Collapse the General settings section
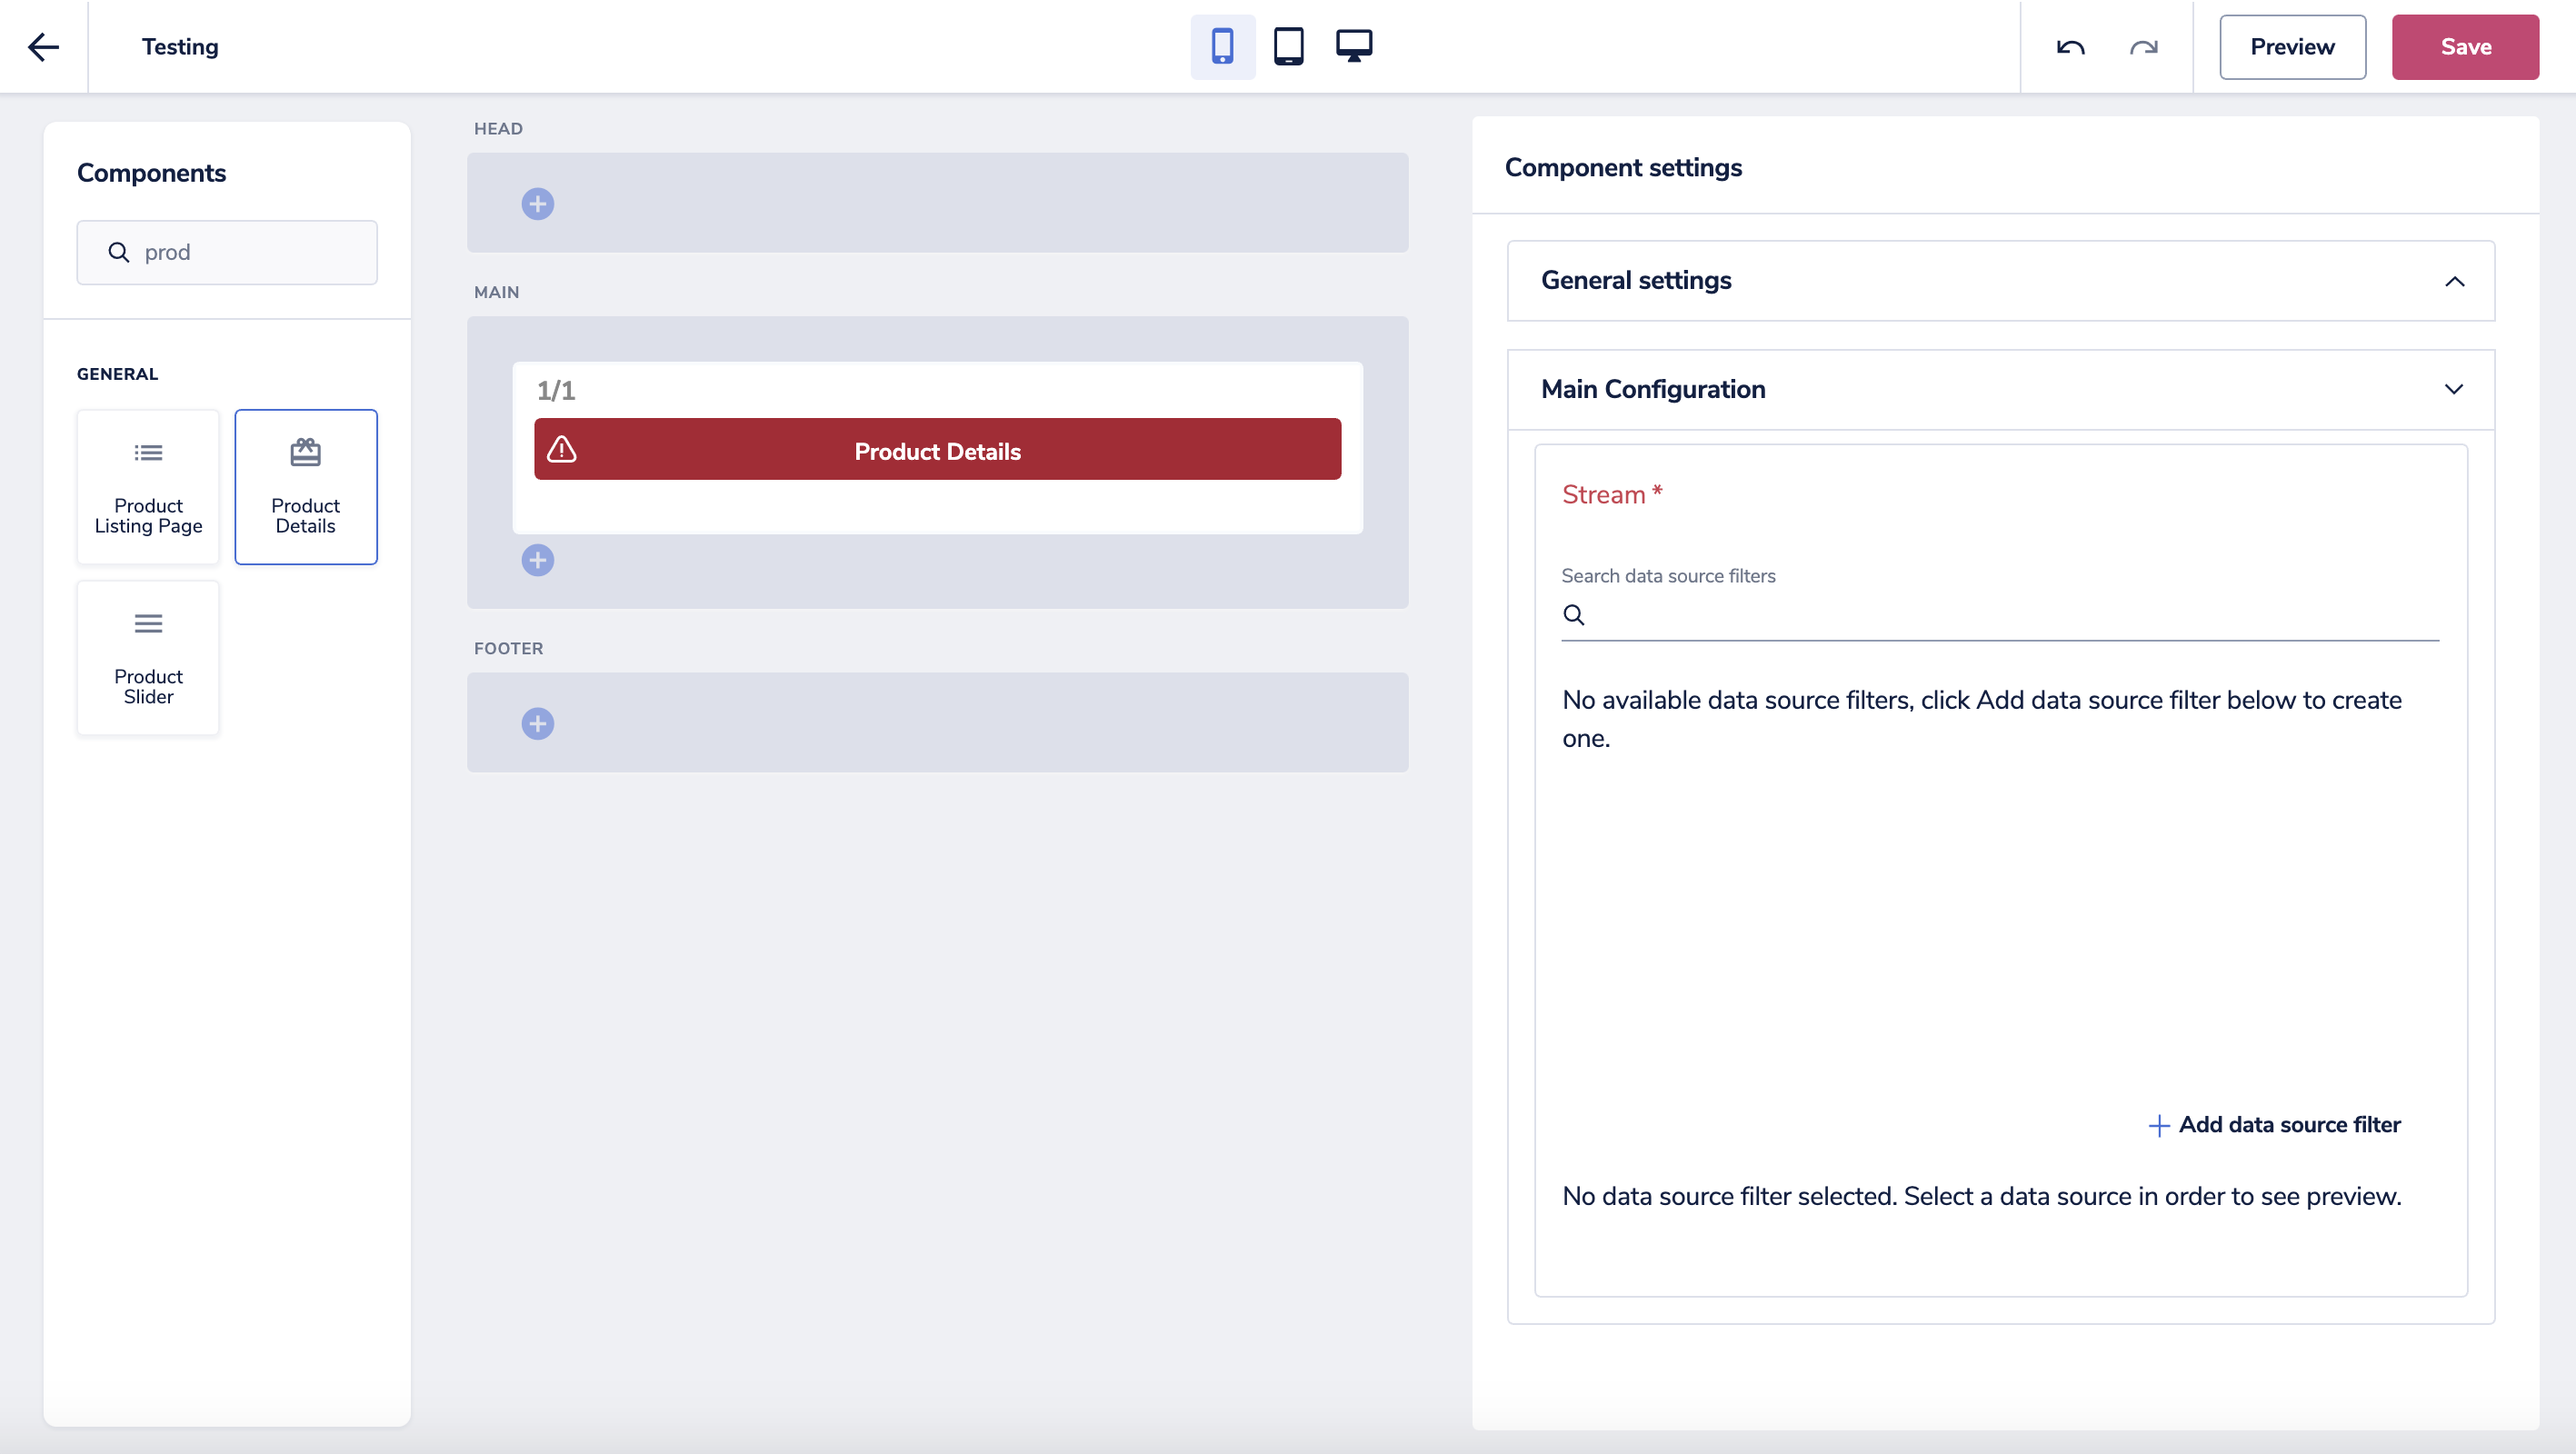The height and width of the screenshot is (1454, 2576). (2454, 281)
